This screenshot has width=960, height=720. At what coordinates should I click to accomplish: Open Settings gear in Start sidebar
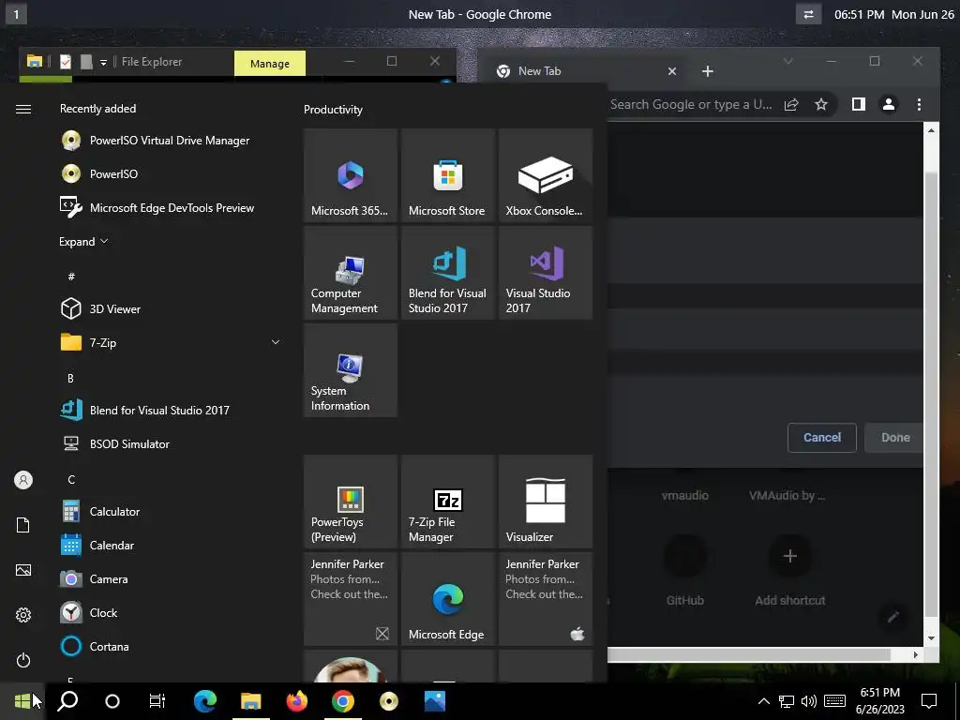(x=23, y=615)
